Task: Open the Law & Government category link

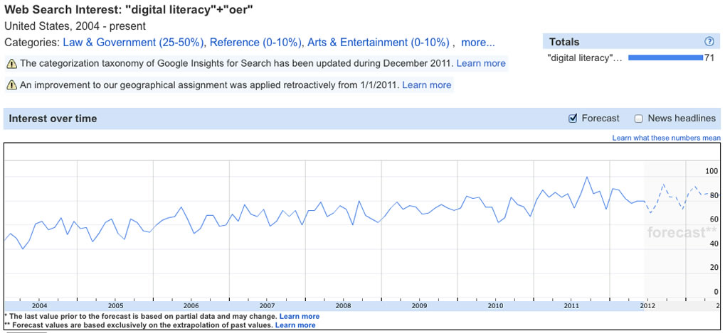Action: pos(134,43)
